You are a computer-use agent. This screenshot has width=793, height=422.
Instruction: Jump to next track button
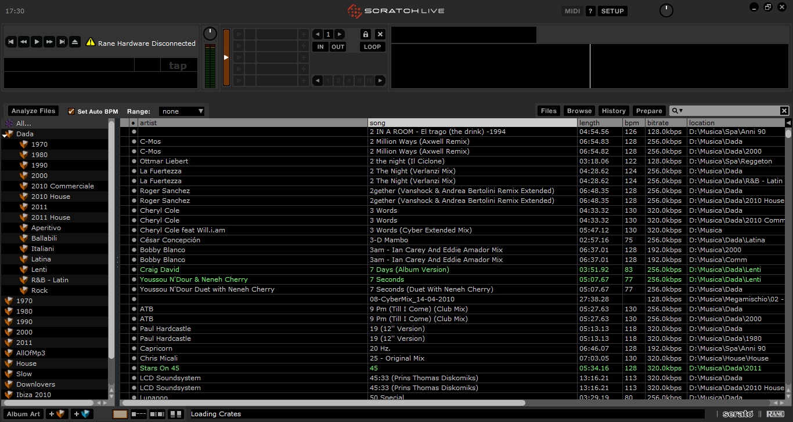coord(62,42)
